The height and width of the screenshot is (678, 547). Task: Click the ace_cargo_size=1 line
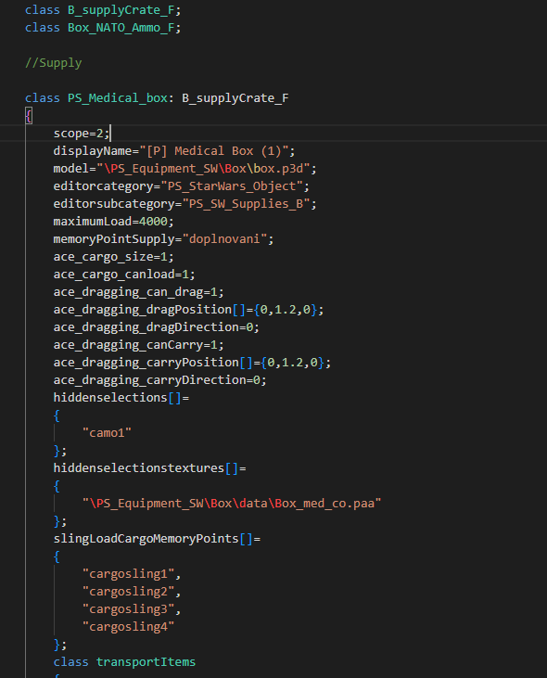[114, 256]
